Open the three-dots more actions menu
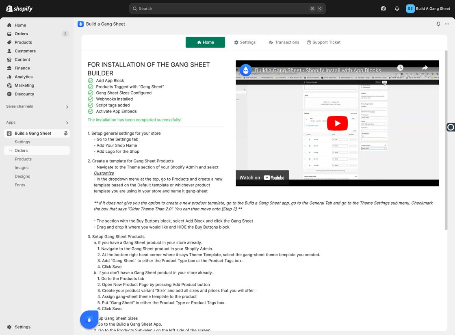The image size is (455, 335). 447,24
